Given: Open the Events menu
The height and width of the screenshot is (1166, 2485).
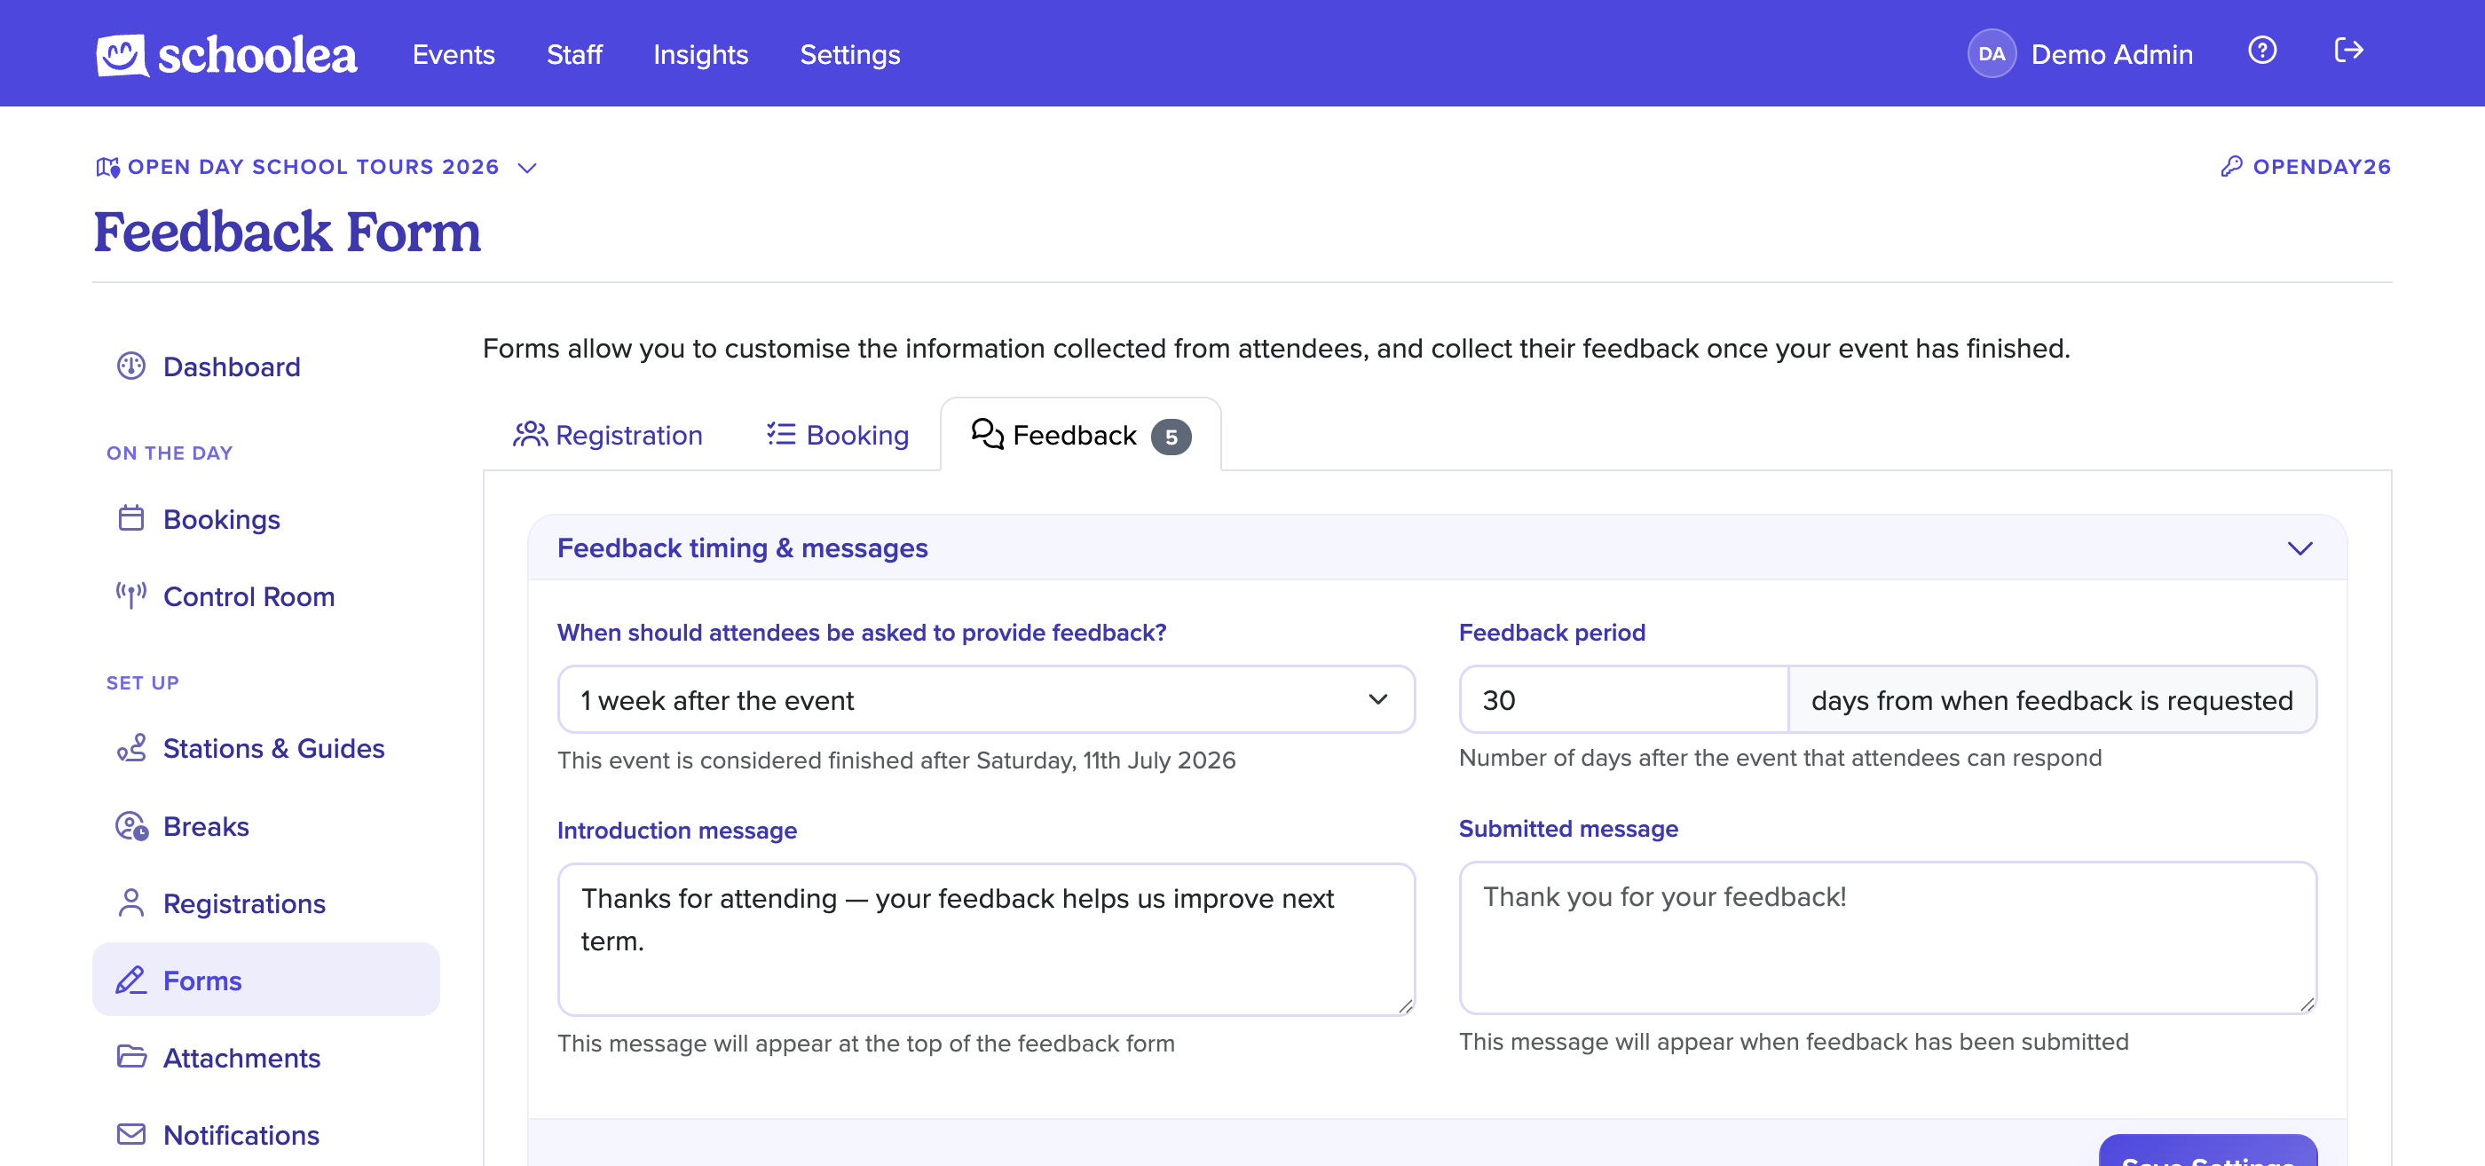Looking at the screenshot, I should pyautogui.click(x=454, y=54).
